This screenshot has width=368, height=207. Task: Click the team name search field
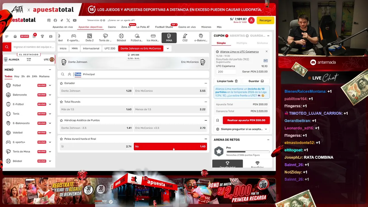click(x=33, y=47)
